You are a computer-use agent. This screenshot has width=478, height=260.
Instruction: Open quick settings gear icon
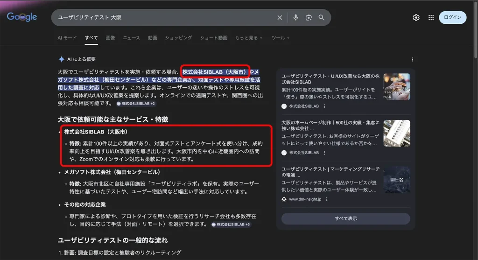[x=416, y=18]
